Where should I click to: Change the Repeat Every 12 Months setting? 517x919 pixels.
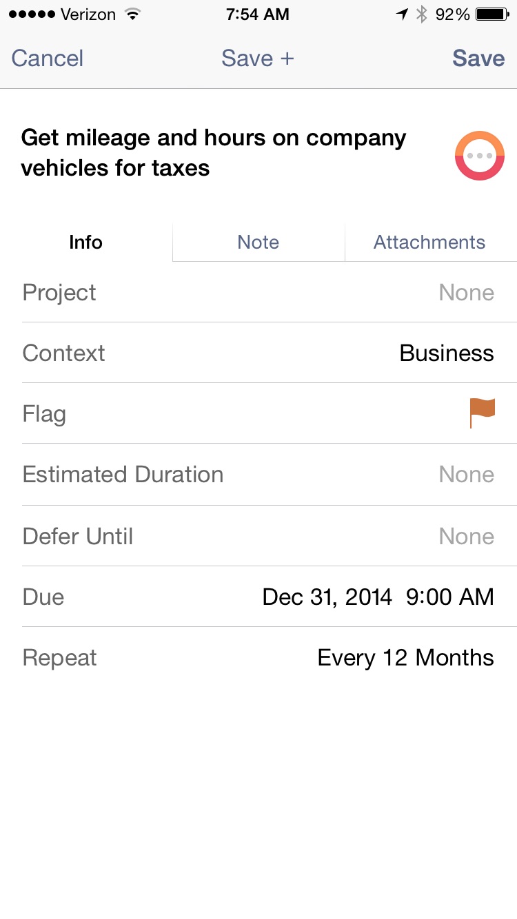pos(405,658)
